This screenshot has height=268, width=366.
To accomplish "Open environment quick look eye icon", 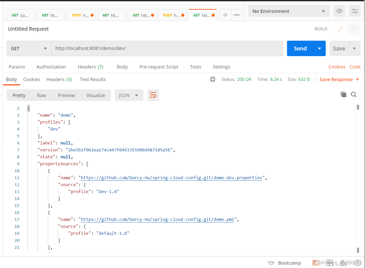I will [x=339, y=11].
